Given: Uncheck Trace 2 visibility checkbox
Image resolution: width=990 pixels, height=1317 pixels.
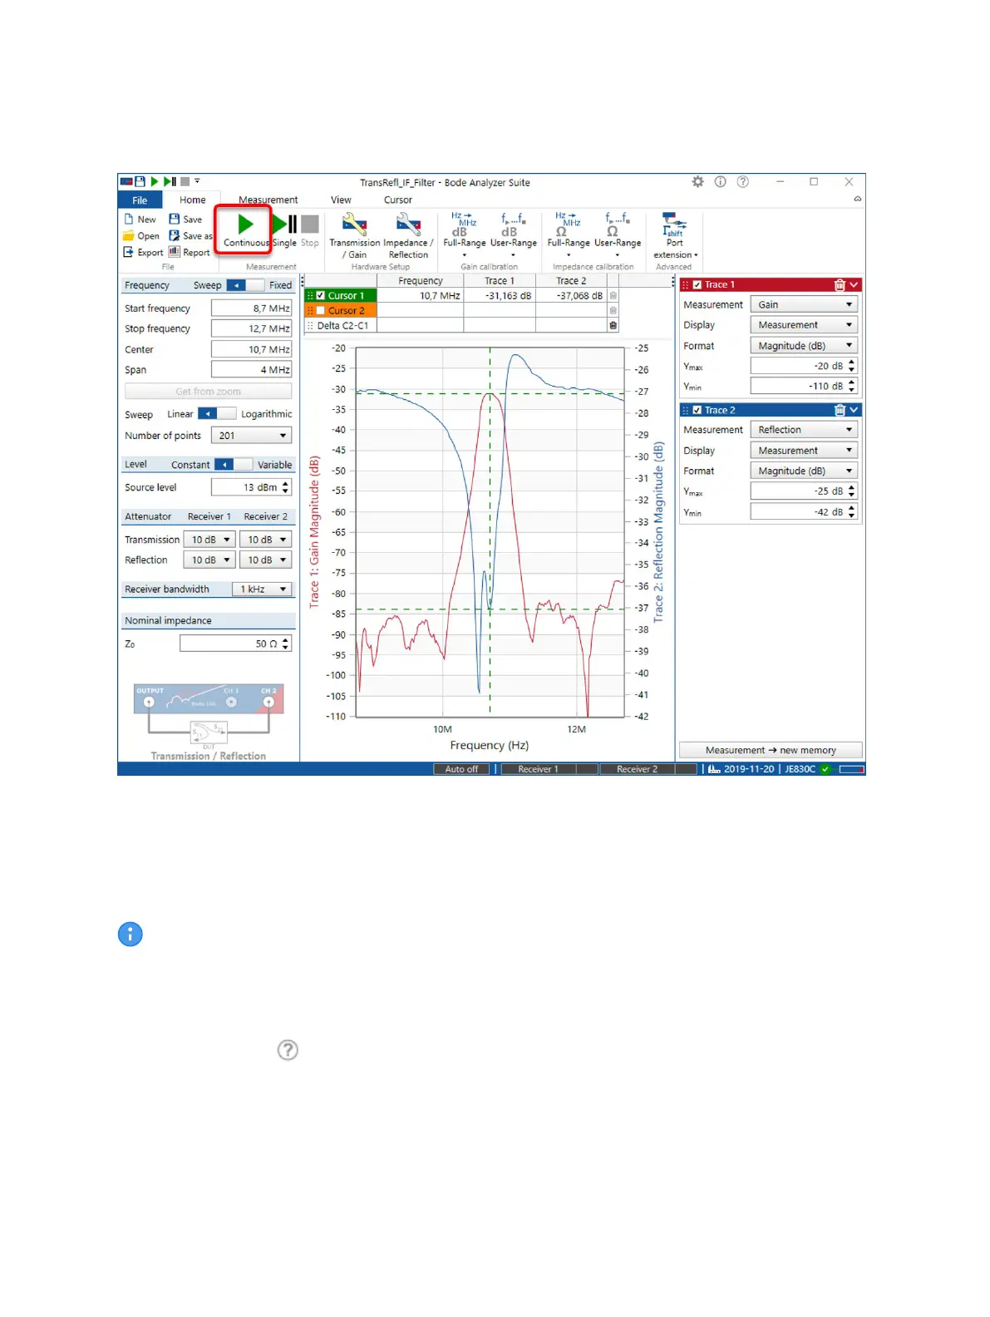Looking at the screenshot, I should click(x=697, y=410).
